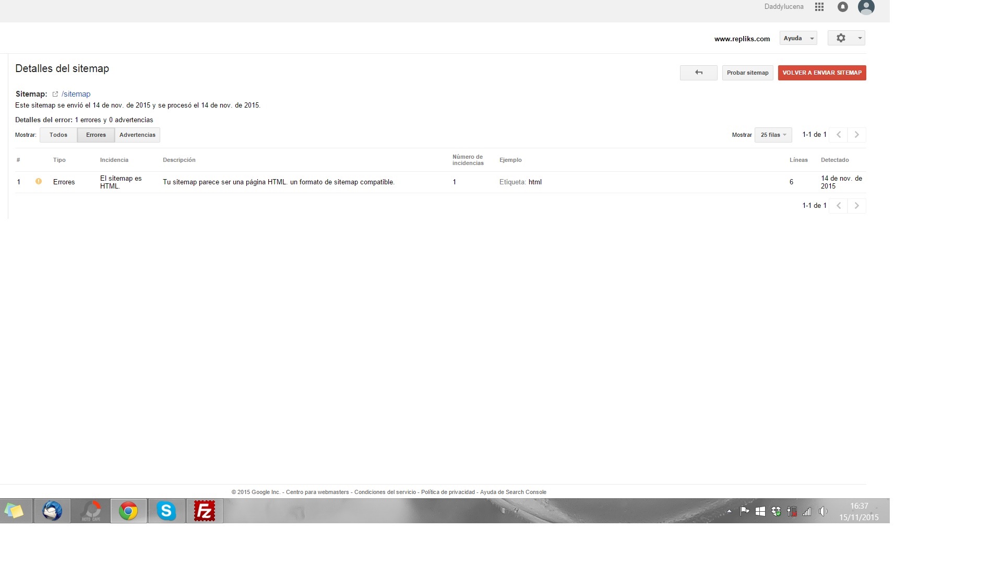Open the /sitemap link

coord(76,94)
